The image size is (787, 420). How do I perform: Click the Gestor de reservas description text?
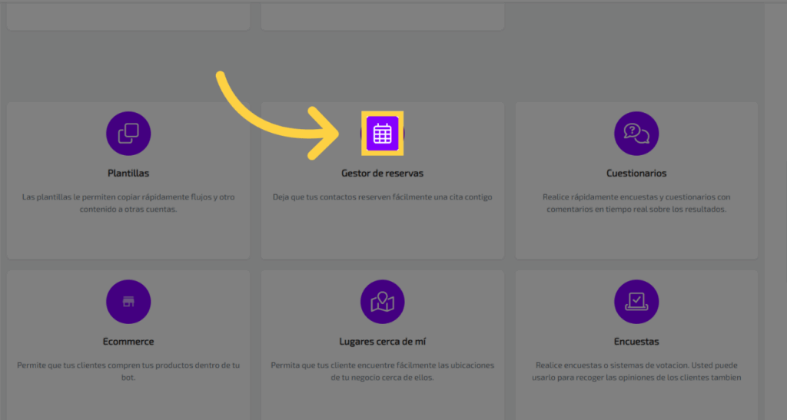coord(382,197)
